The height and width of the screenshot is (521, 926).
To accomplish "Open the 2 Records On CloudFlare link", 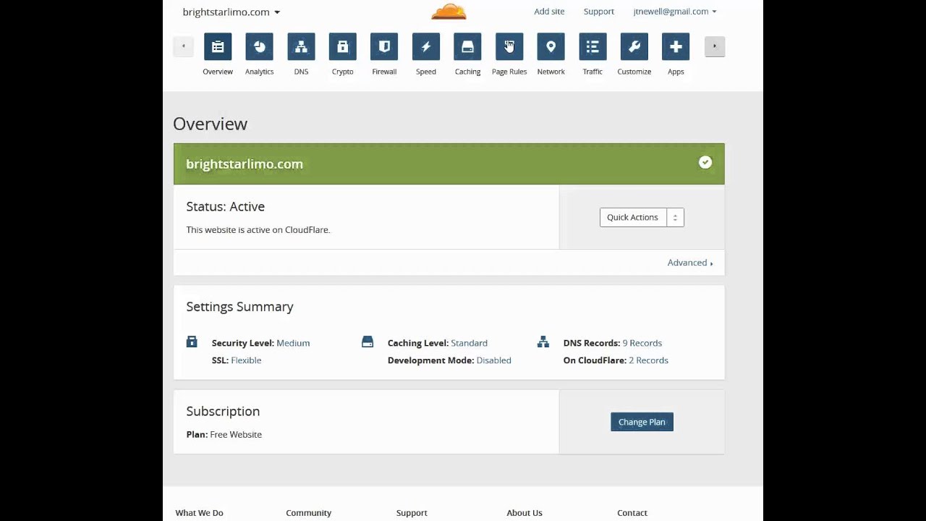I will coord(648,360).
